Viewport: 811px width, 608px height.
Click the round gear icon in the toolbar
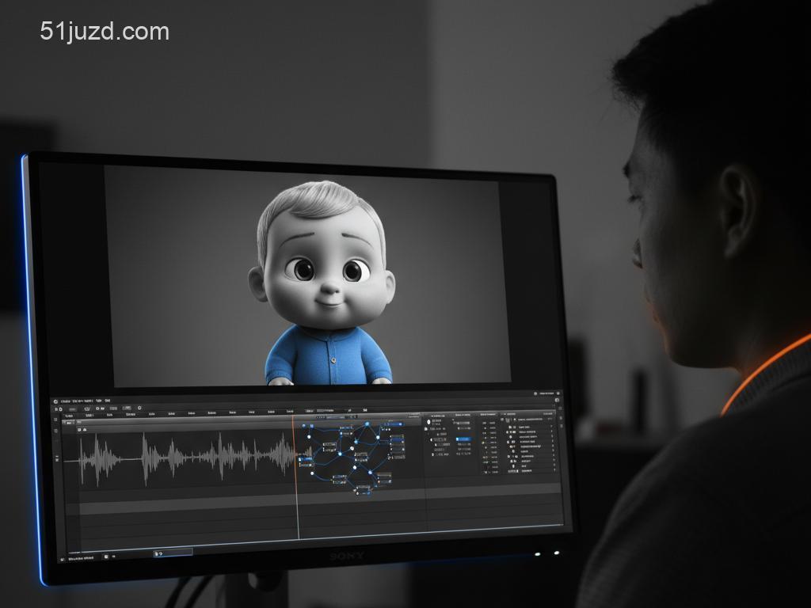[139, 408]
